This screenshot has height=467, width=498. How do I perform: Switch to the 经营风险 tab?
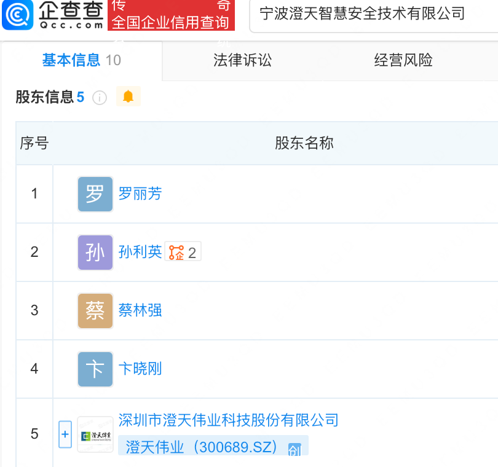click(x=403, y=60)
